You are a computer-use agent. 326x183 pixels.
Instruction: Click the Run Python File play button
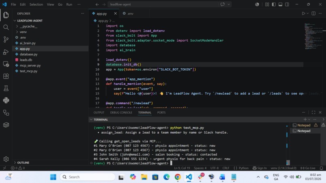point(303,13)
